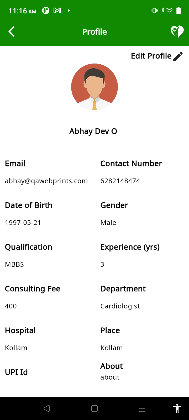This screenshot has width=189, height=420.
Task: Tap the MBBS qualification value
Action: 14,264
